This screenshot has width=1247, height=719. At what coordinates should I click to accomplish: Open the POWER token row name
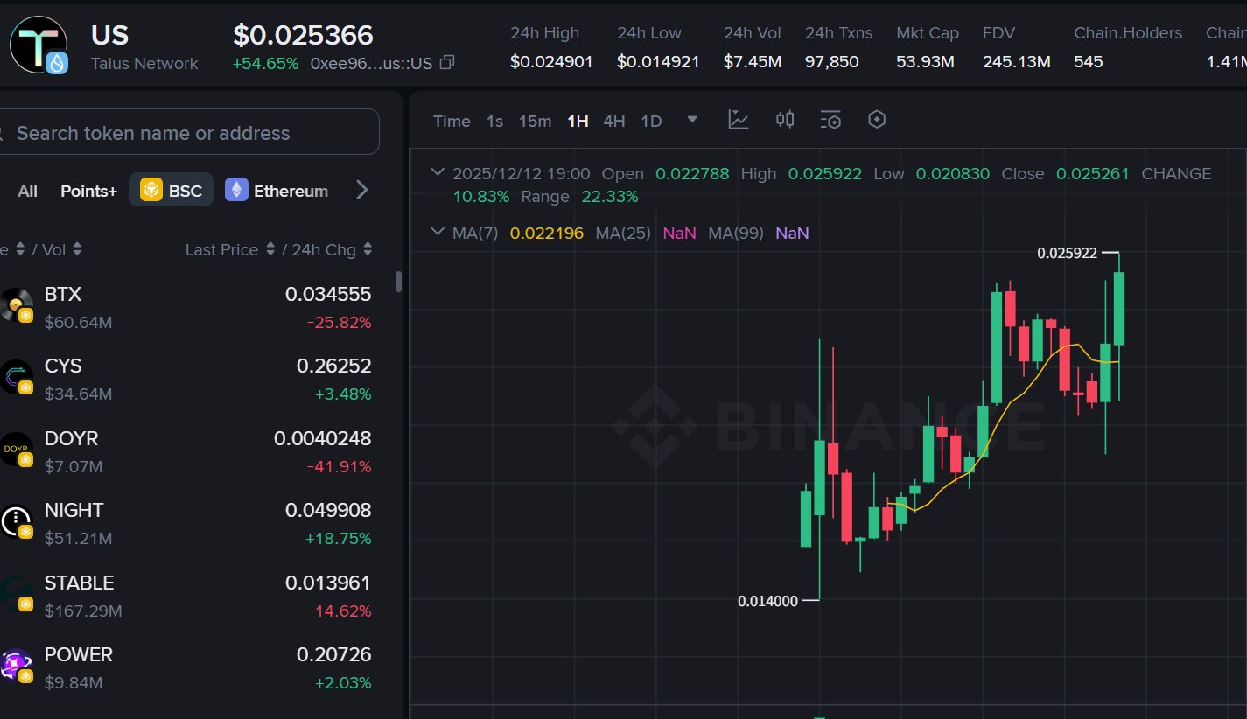point(78,654)
